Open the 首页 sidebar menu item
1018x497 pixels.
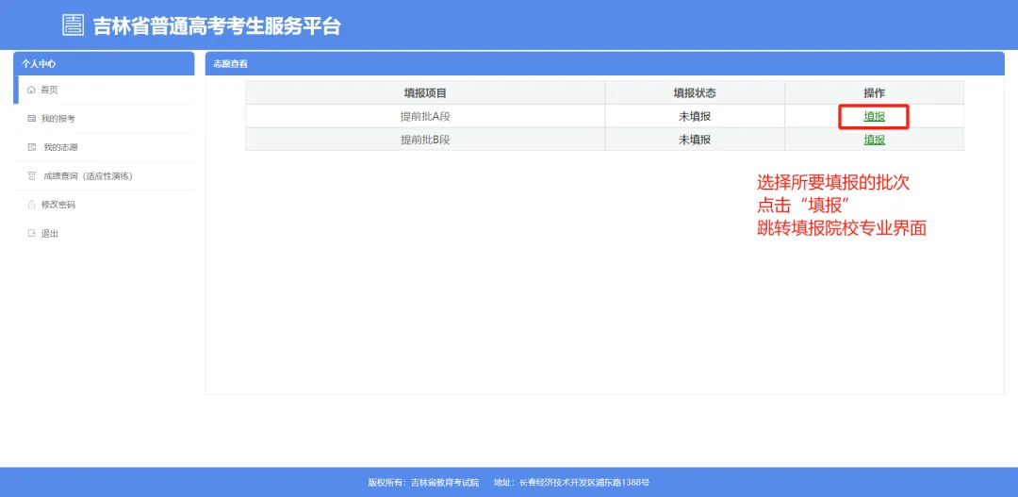[49, 90]
